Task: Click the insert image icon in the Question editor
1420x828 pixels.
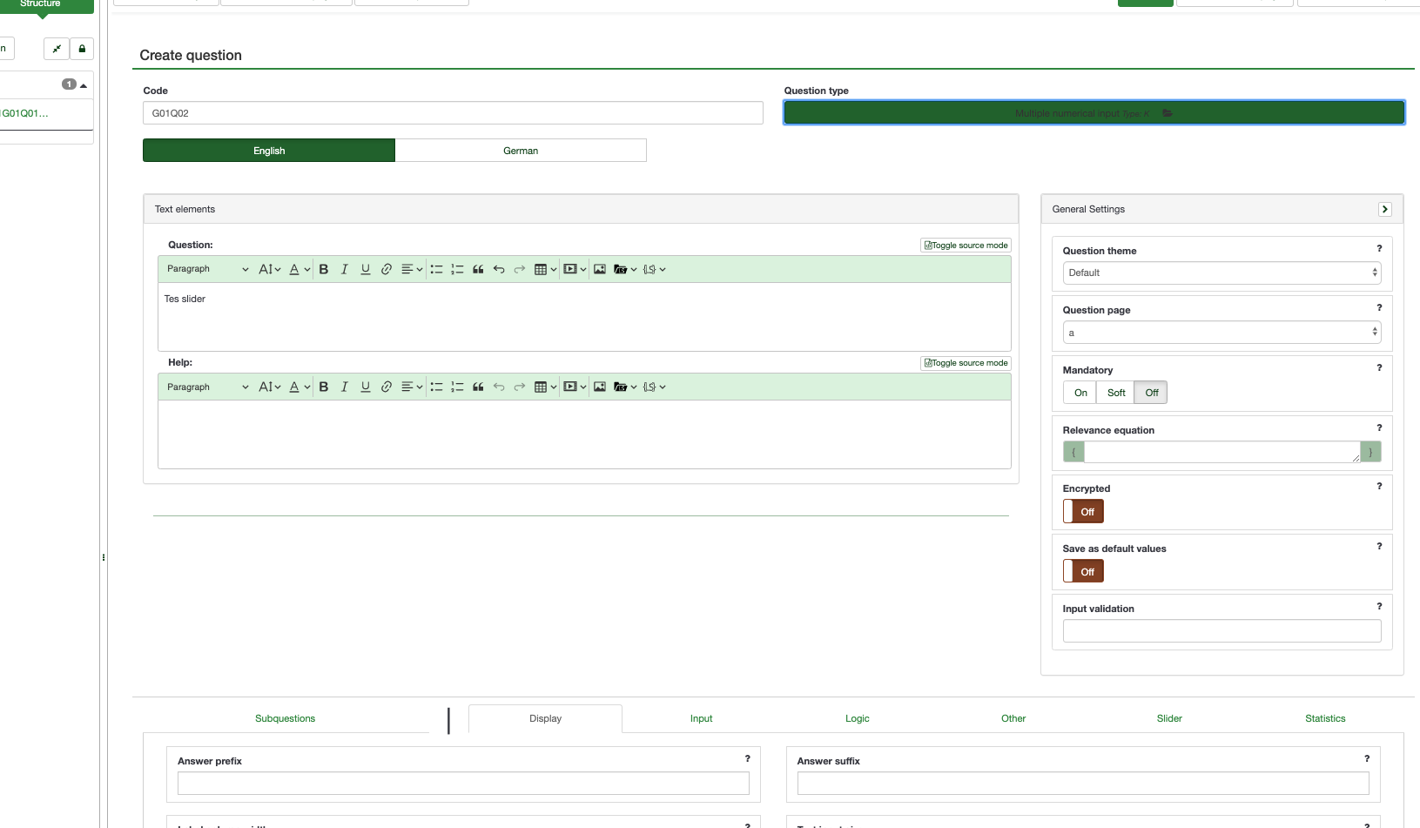Action: (x=600, y=269)
